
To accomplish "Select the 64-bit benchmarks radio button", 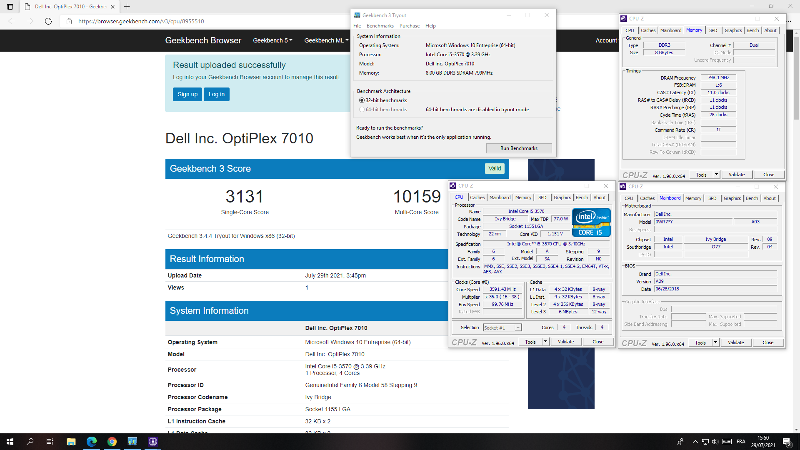I will (x=362, y=110).
